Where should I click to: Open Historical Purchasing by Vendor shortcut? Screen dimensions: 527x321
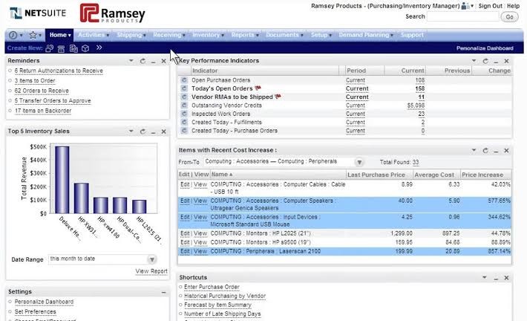point(225,296)
